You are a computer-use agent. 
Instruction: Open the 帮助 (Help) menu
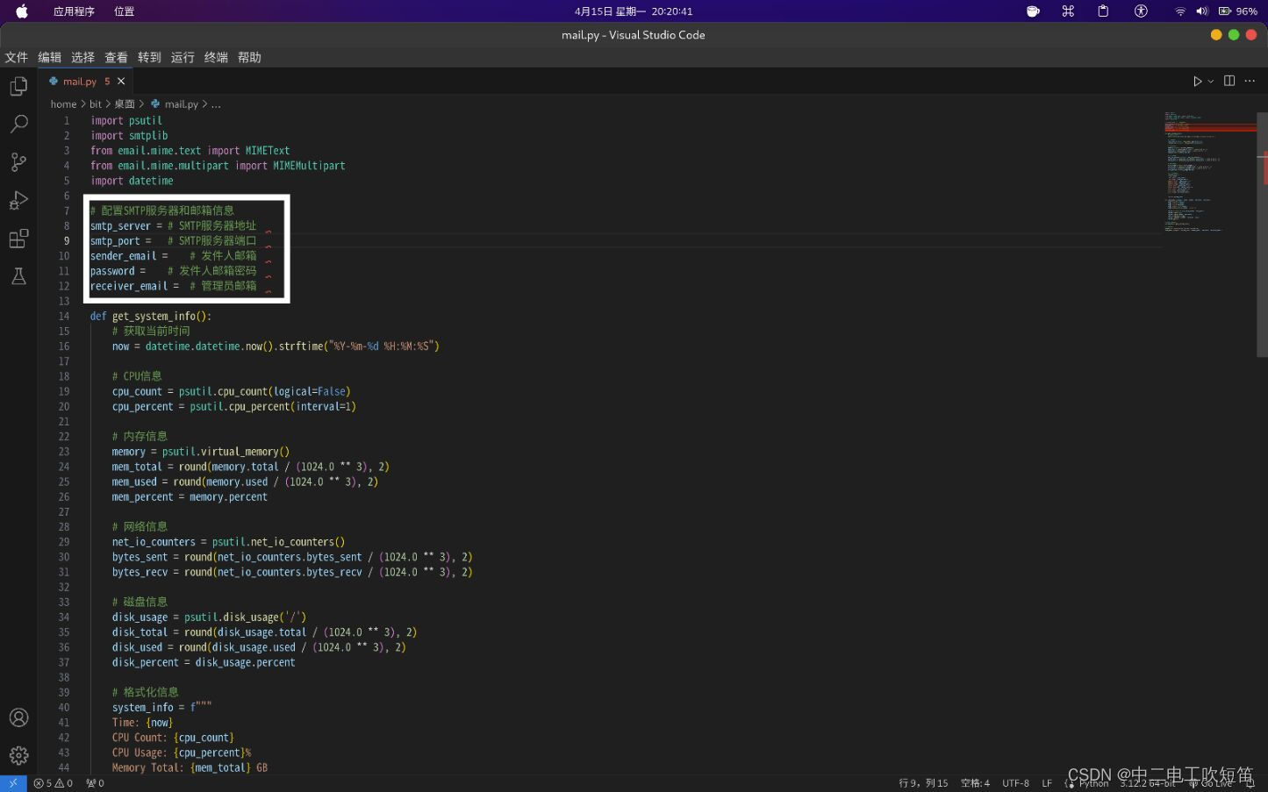249,57
